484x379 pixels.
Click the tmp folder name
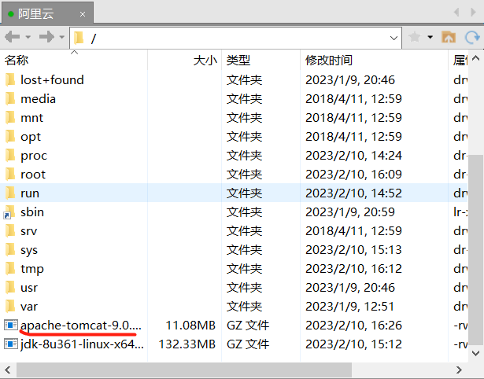[32, 269]
